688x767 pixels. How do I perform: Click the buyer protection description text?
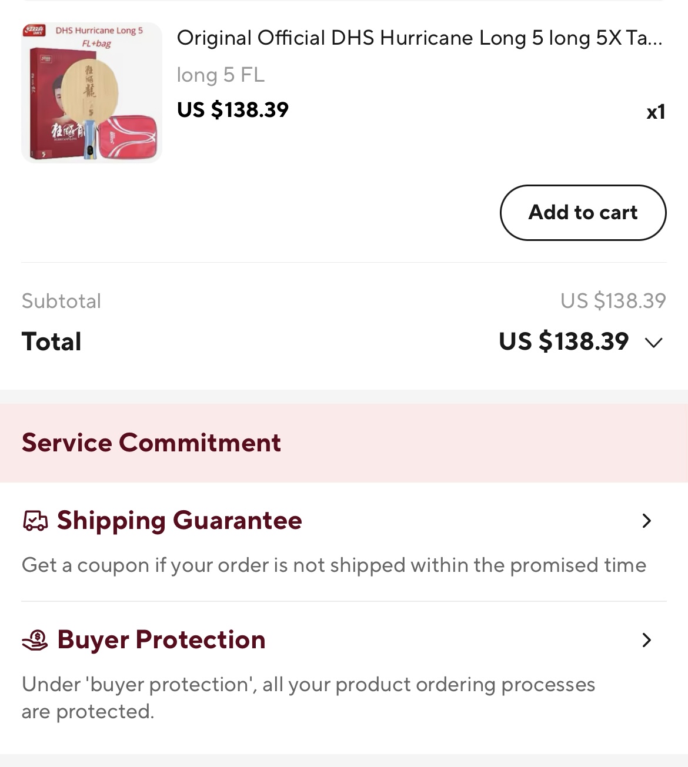click(x=309, y=698)
